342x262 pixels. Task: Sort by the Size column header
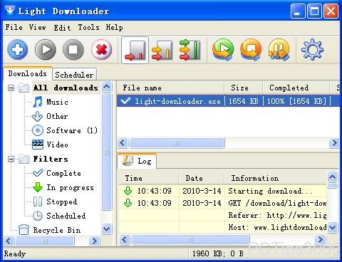tap(244, 88)
